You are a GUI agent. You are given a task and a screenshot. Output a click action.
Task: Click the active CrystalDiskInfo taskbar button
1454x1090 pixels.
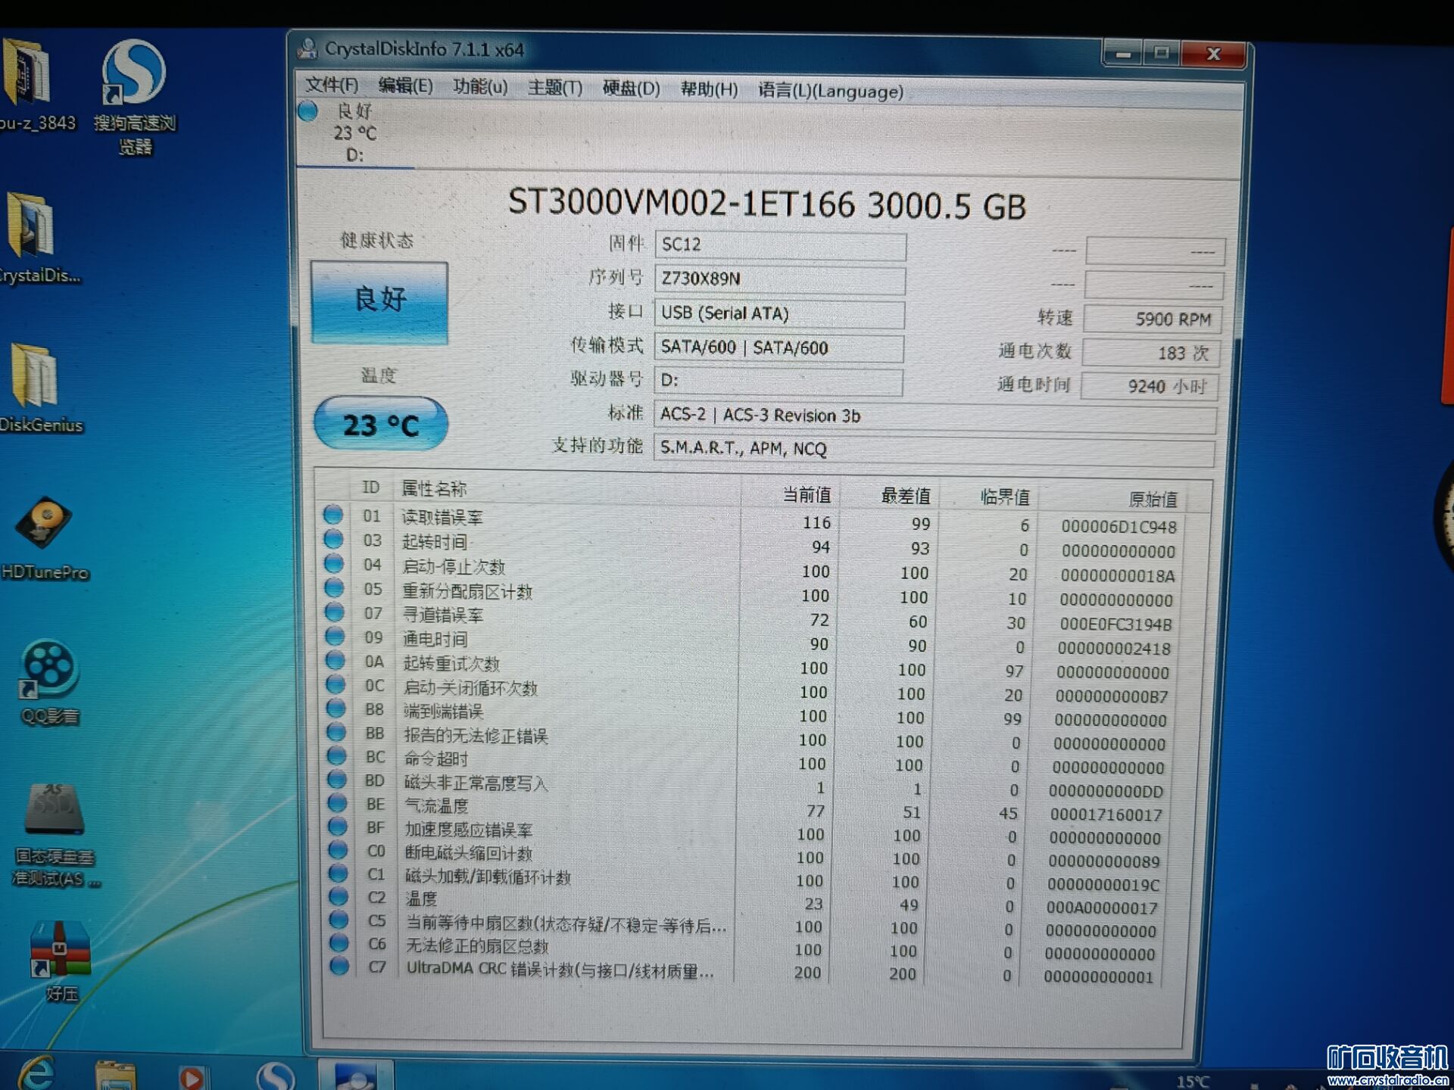(x=356, y=1075)
